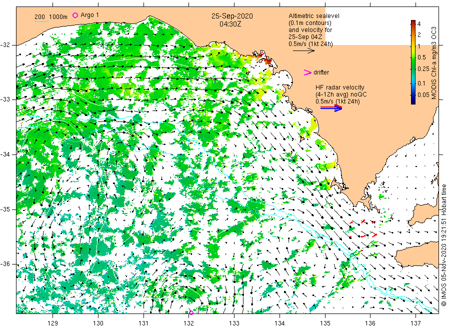The width and height of the screenshot is (450, 330).
Task: Click the longitude axis label "134"
Action: 279,323
